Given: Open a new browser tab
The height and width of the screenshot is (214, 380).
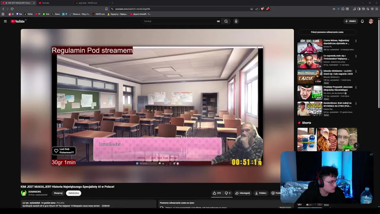Looking at the screenshot, I should point(112,3).
